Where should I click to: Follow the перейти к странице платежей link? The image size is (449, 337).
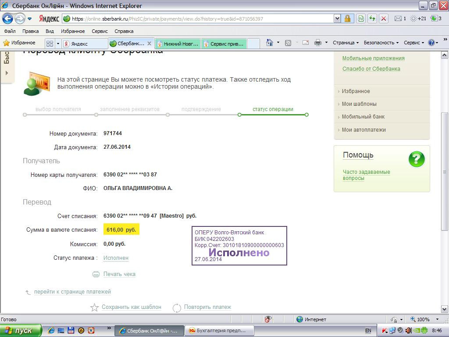(x=72, y=292)
